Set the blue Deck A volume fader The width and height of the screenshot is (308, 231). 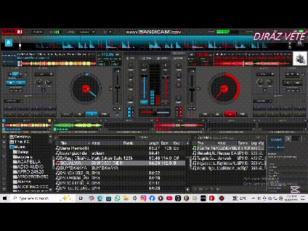point(144,87)
